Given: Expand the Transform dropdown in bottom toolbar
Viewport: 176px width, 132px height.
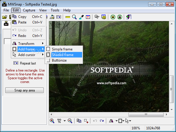Looking at the screenshot, I should [116, 121].
